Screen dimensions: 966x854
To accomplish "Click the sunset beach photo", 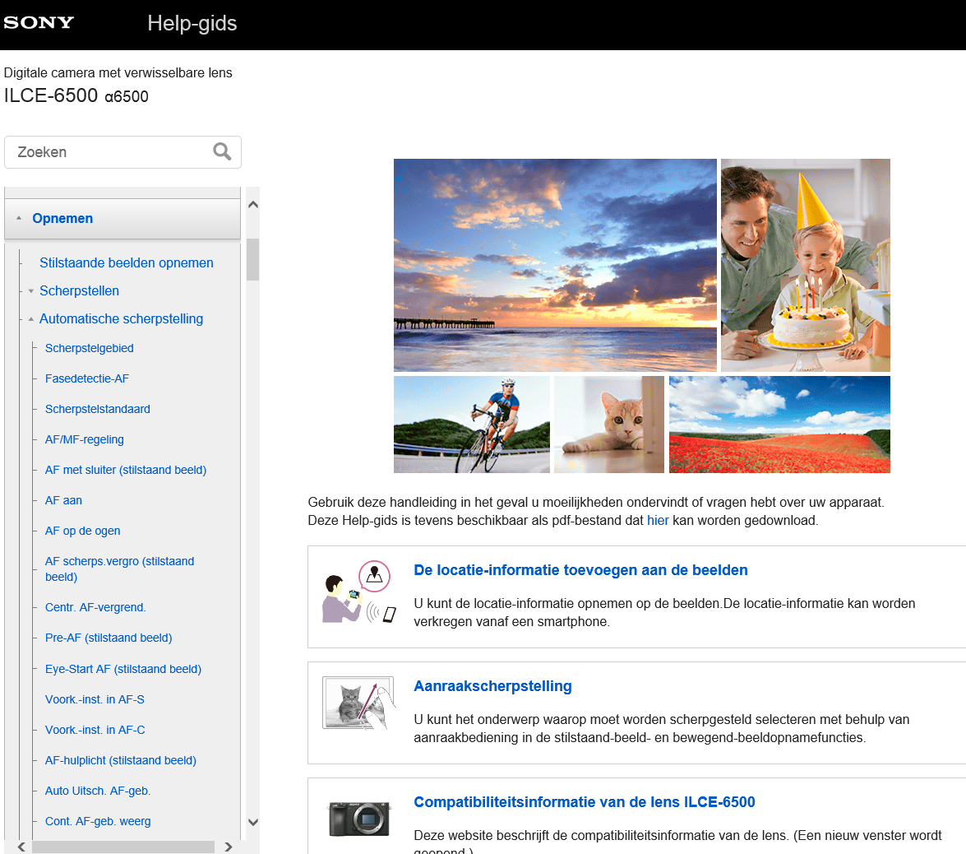I will (555, 265).
